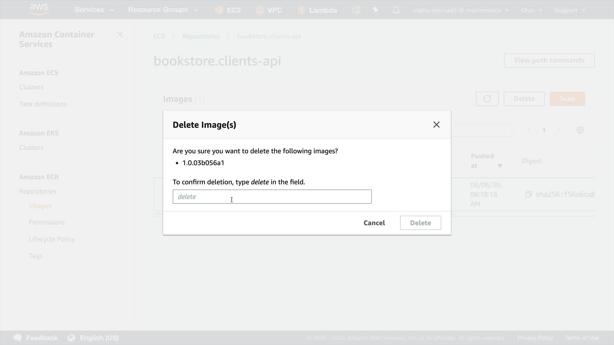Copy the sha256 digest icon
Image resolution: width=614 pixels, height=345 pixels.
(528, 194)
